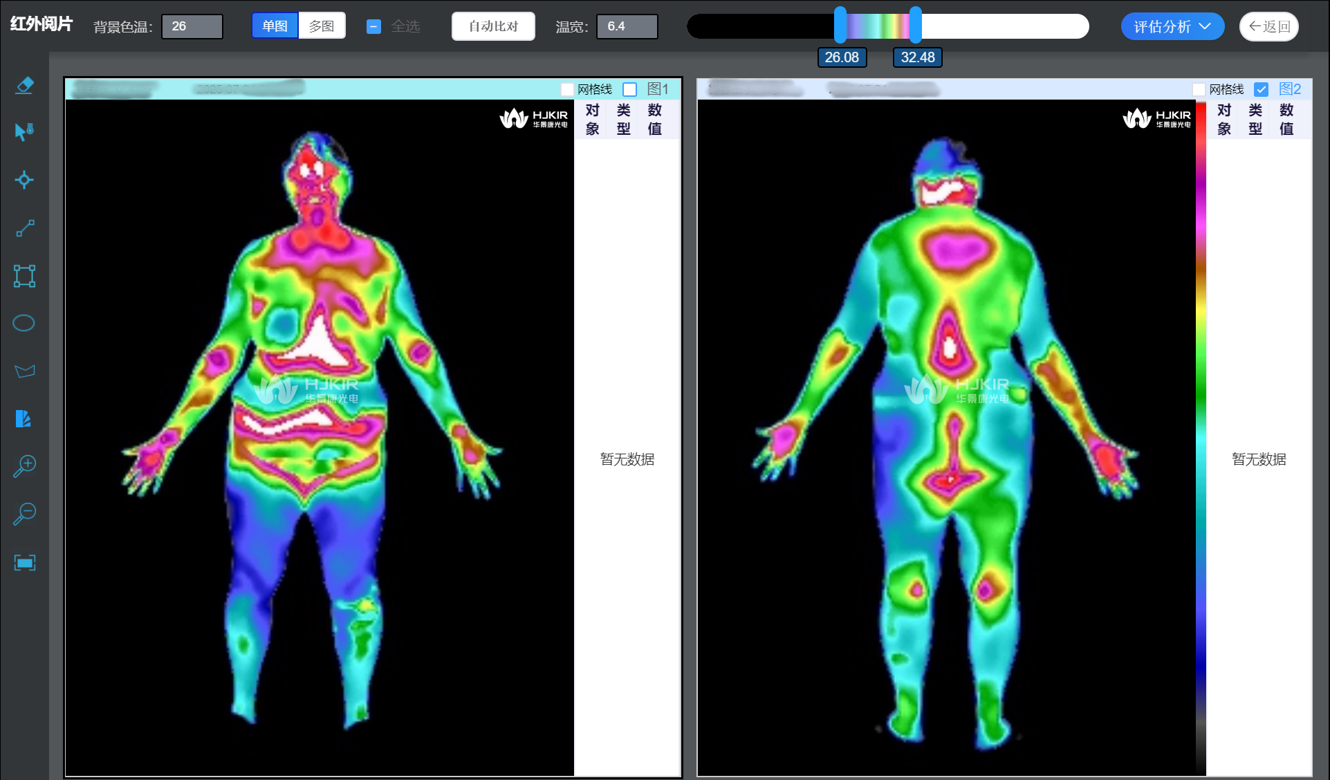Toggle the 全选 select-all checkbox
Image resolution: width=1330 pixels, height=780 pixels.
pos(373,27)
